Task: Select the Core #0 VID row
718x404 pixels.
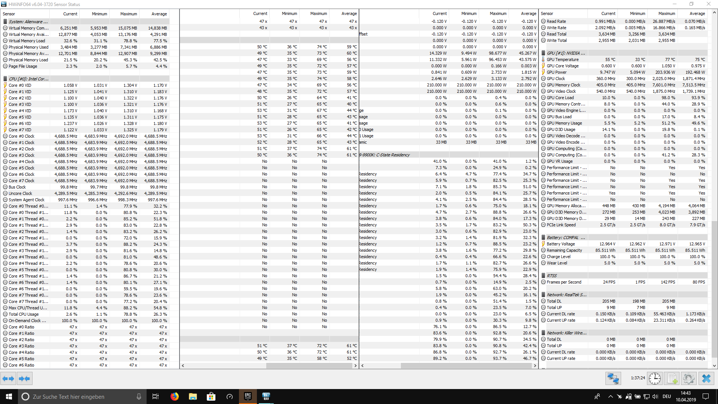Action: 86,85
